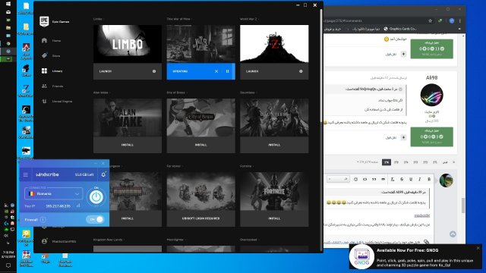Click the plus button under the top post
The height and width of the screenshot is (273, 486).
click(x=403, y=54)
